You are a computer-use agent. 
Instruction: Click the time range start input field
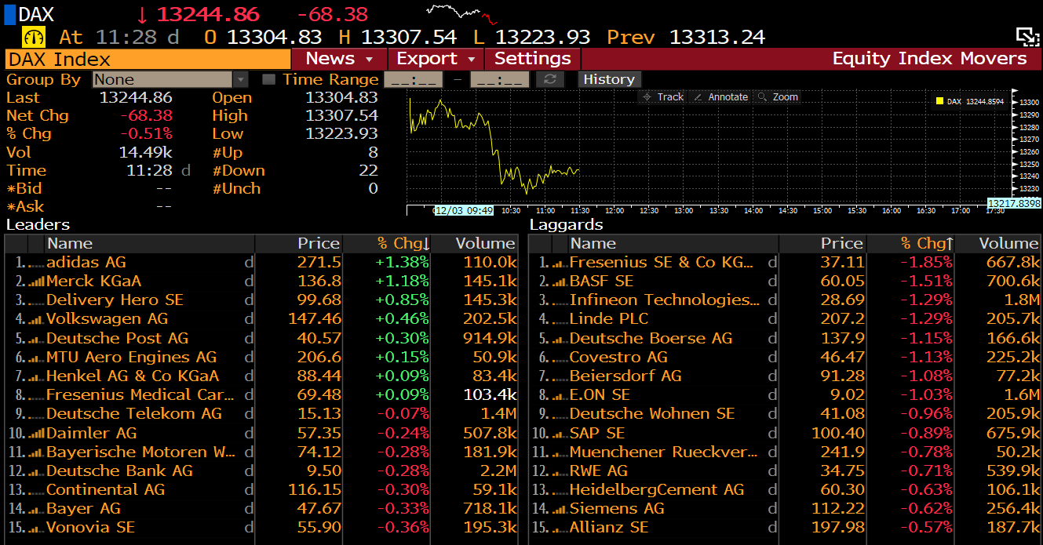413,79
